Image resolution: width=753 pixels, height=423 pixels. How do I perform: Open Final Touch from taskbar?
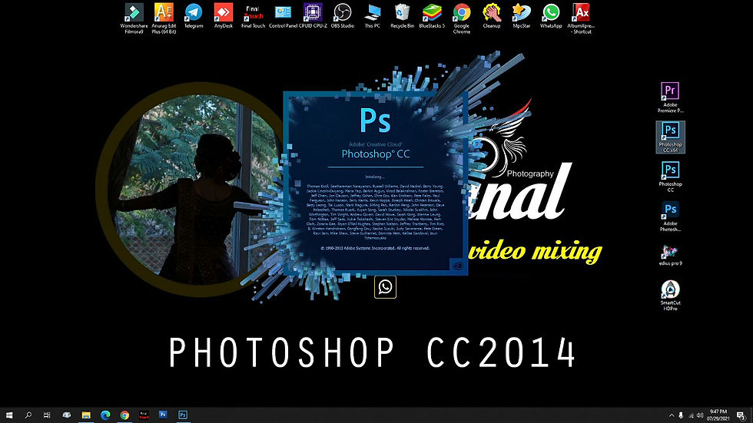click(144, 415)
